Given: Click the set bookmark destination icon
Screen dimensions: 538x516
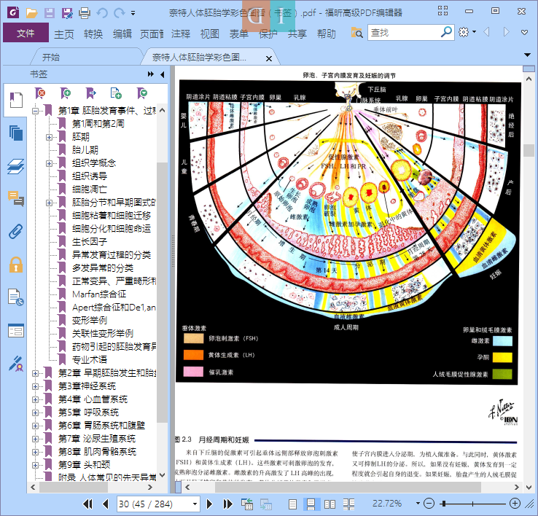Looking at the screenshot, I should 91,93.
